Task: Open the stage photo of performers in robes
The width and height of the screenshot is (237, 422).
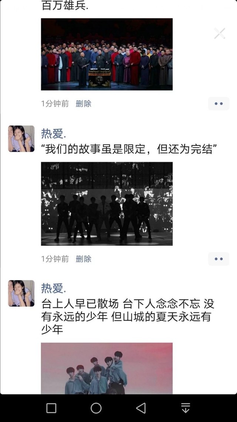Action: click(x=107, y=54)
